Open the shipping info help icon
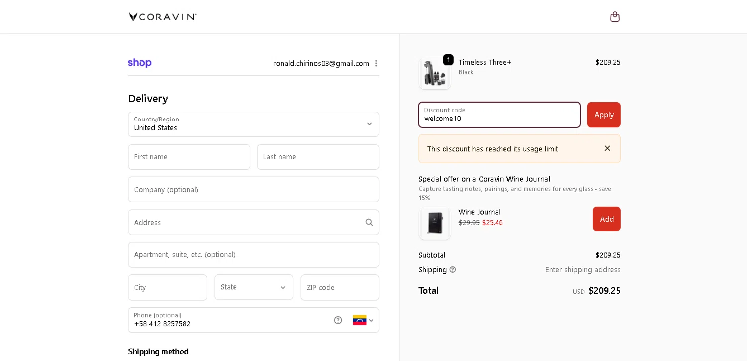The height and width of the screenshot is (361, 747). [x=453, y=269]
